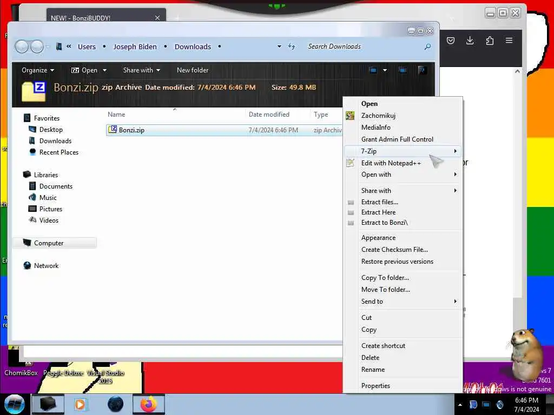
Task: Select MediaInfo from context menu
Action: point(403,128)
